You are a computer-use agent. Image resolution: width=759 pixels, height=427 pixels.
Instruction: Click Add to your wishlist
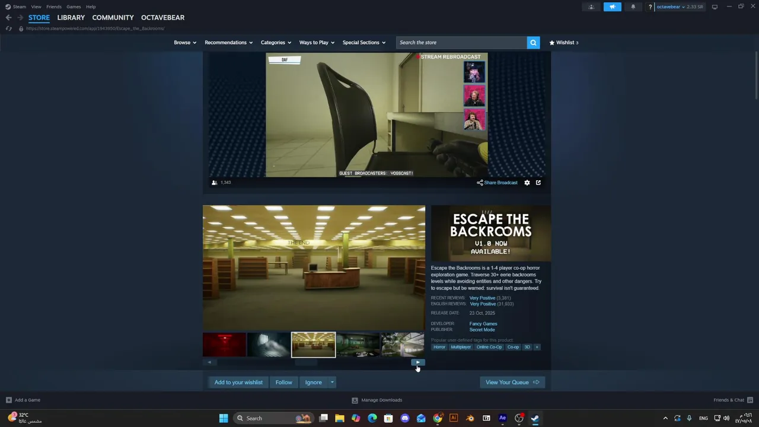238,383
